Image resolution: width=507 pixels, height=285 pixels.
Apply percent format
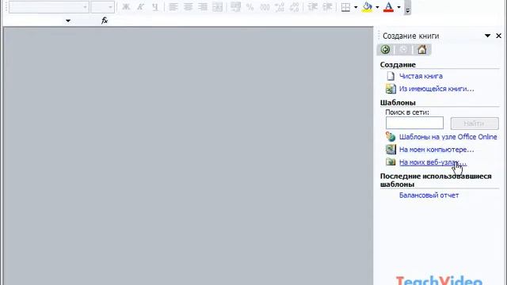click(x=250, y=7)
